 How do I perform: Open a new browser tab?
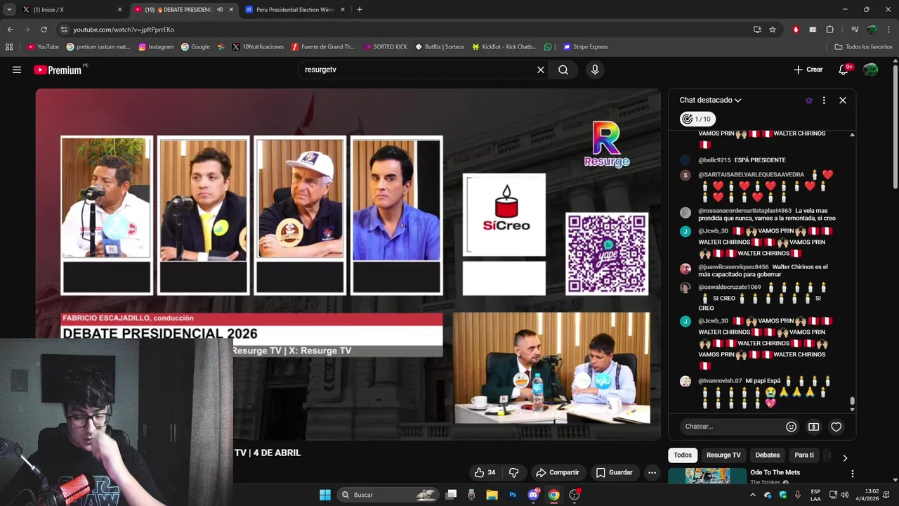360,10
